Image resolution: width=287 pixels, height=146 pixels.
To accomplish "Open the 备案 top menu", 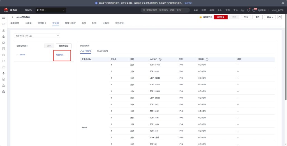I will (x=196, y=10).
